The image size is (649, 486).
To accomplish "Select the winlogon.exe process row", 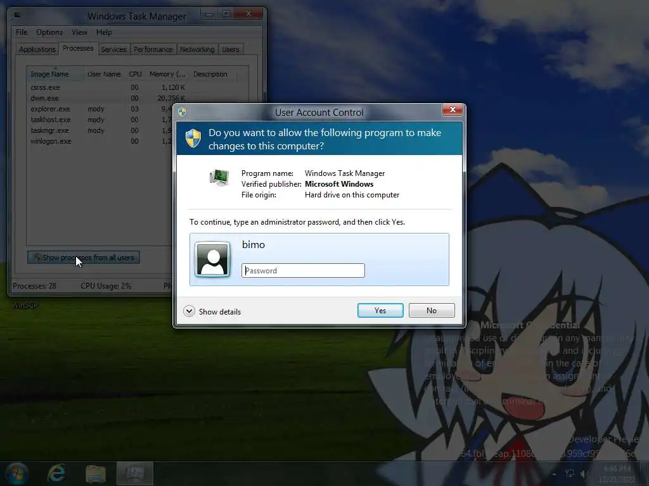I will (100, 141).
